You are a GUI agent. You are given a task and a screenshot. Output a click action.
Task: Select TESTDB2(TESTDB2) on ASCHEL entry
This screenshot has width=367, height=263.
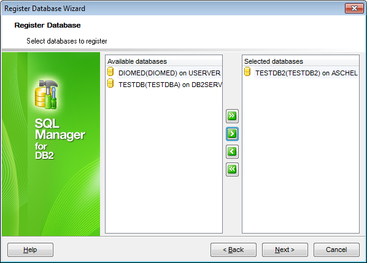[x=306, y=73]
